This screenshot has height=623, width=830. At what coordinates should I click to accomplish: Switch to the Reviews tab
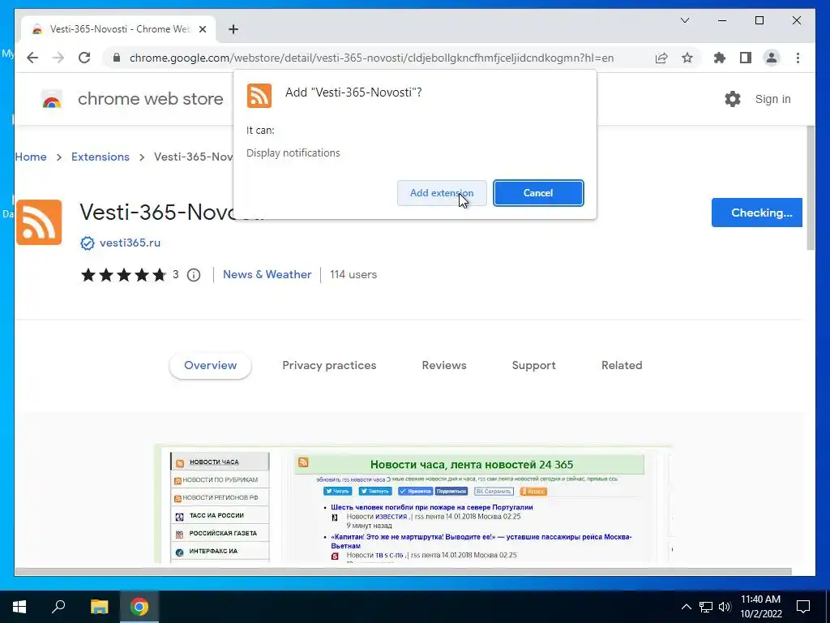443,366
